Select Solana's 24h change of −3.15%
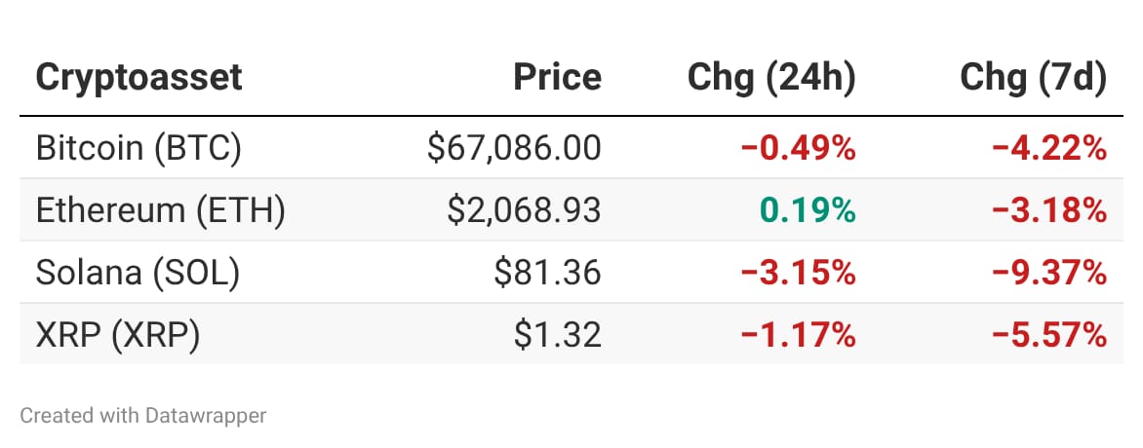1143x448 pixels. (798, 273)
